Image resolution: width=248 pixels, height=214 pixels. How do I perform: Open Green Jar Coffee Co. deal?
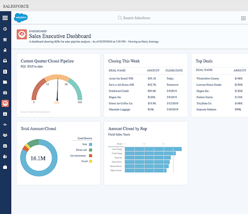pos(121,103)
